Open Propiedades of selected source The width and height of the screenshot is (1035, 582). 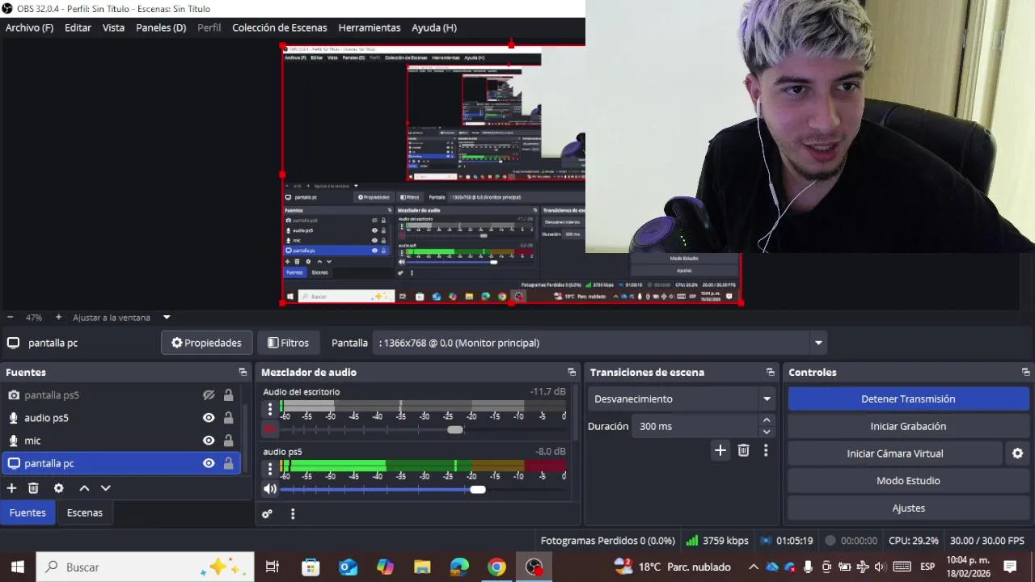[206, 343]
